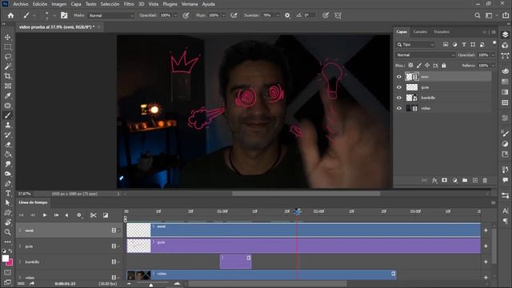Open the symmetry paint options butterfly icon
Image resolution: width=512 pixels, height=288 pixels.
click(x=338, y=15)
